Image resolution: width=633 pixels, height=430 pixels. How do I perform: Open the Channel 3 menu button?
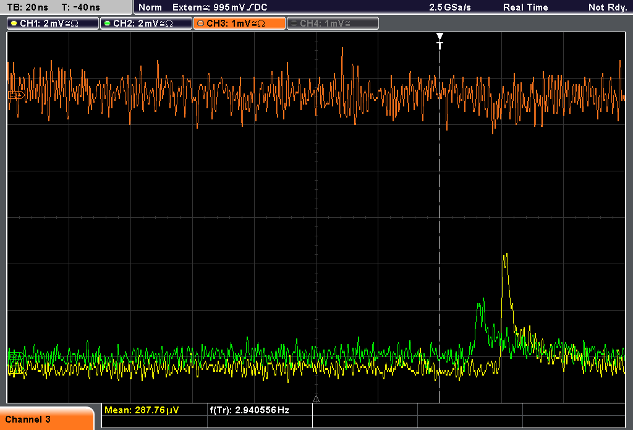[x=47, y=419]
